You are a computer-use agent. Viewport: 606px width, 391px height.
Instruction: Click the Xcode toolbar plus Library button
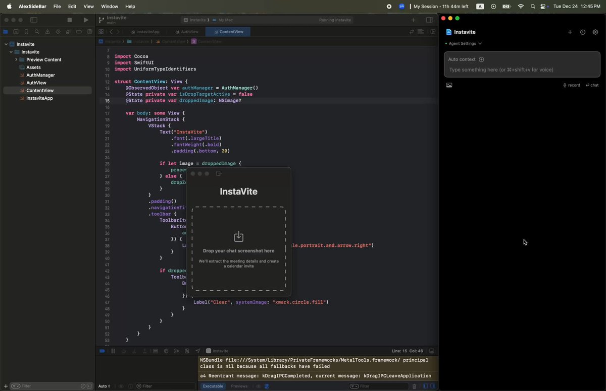414,20
